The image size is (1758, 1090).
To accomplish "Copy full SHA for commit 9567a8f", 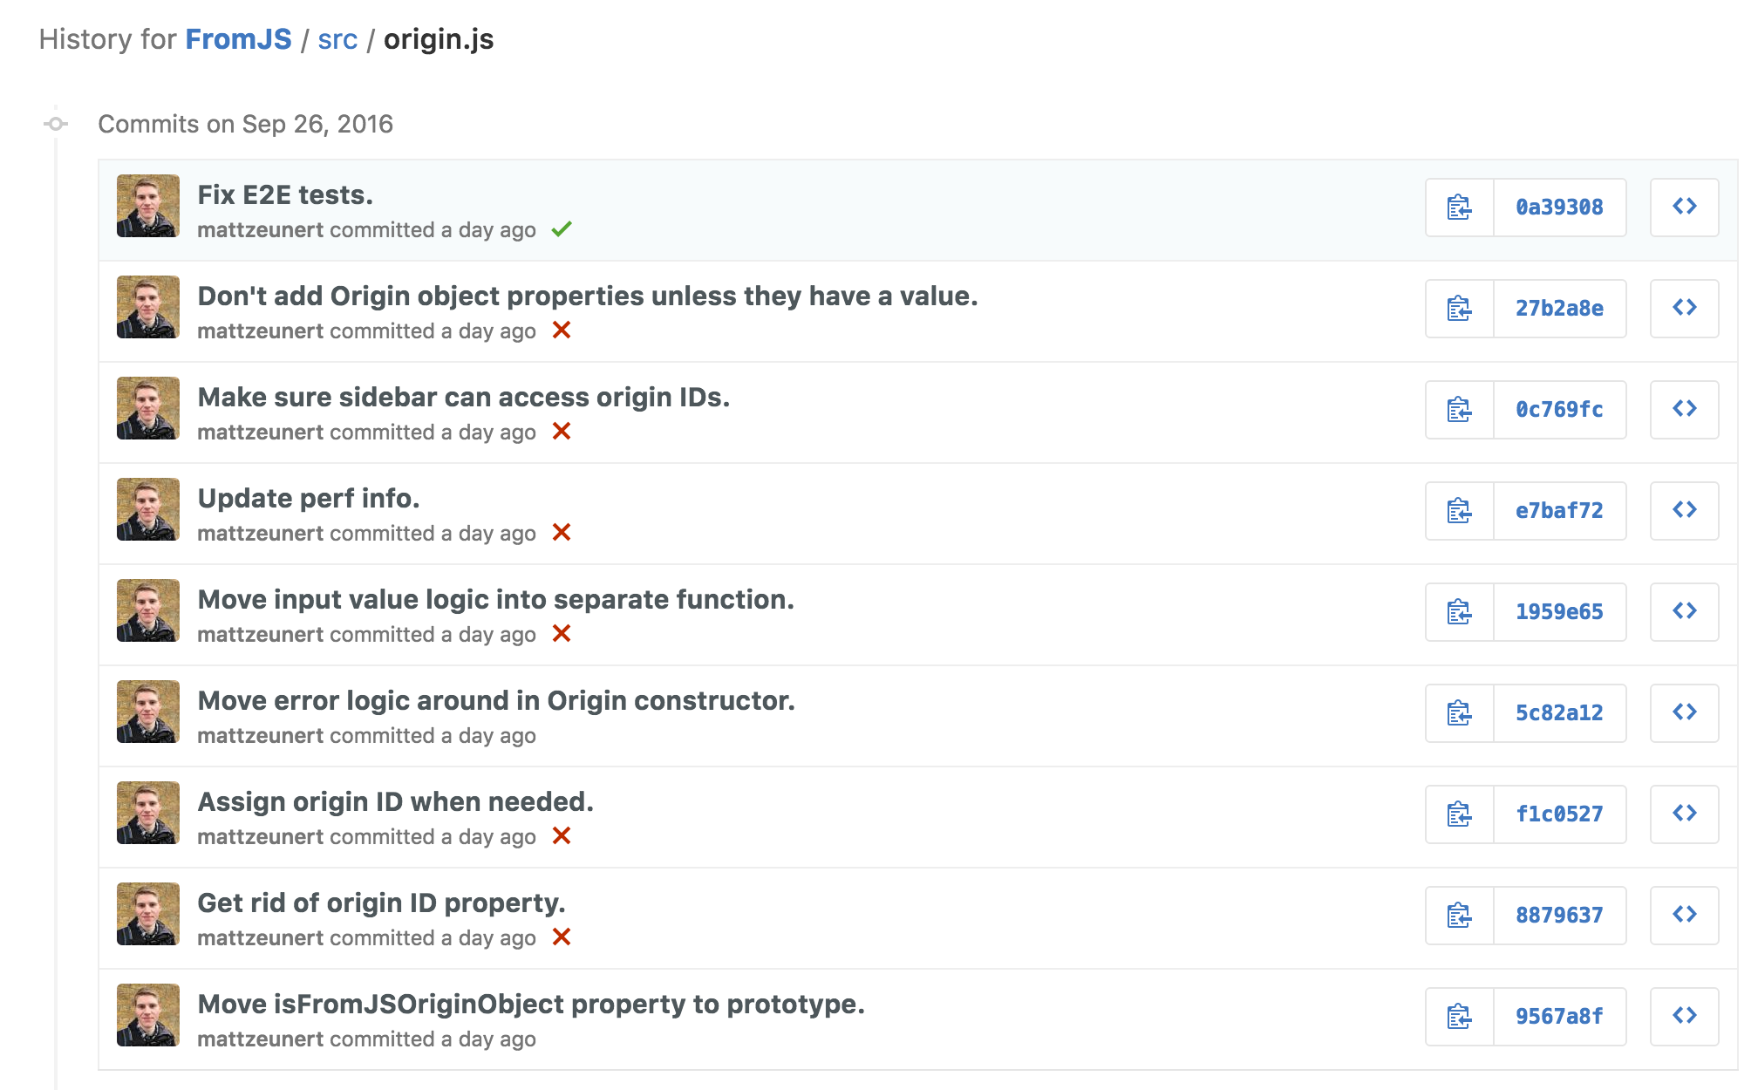I will [x=1459, y=1017].
